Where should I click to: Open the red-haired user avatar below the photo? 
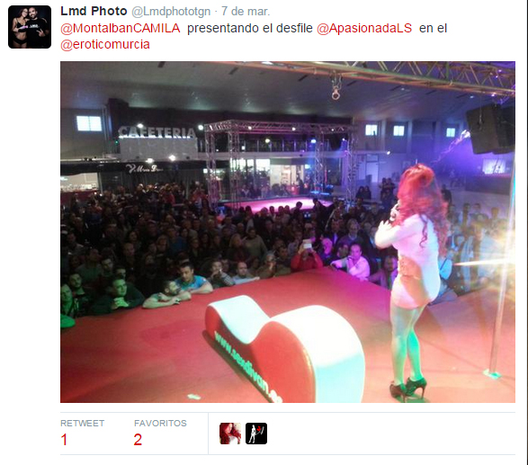point(230,434)
